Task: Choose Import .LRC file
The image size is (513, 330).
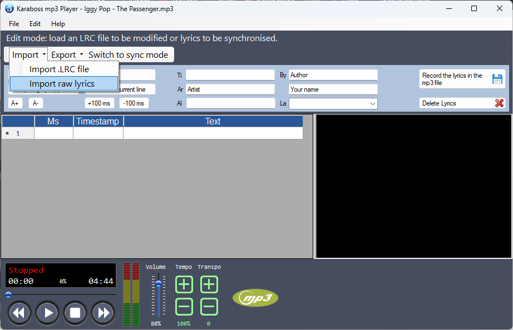Action: tap(59, 69)
